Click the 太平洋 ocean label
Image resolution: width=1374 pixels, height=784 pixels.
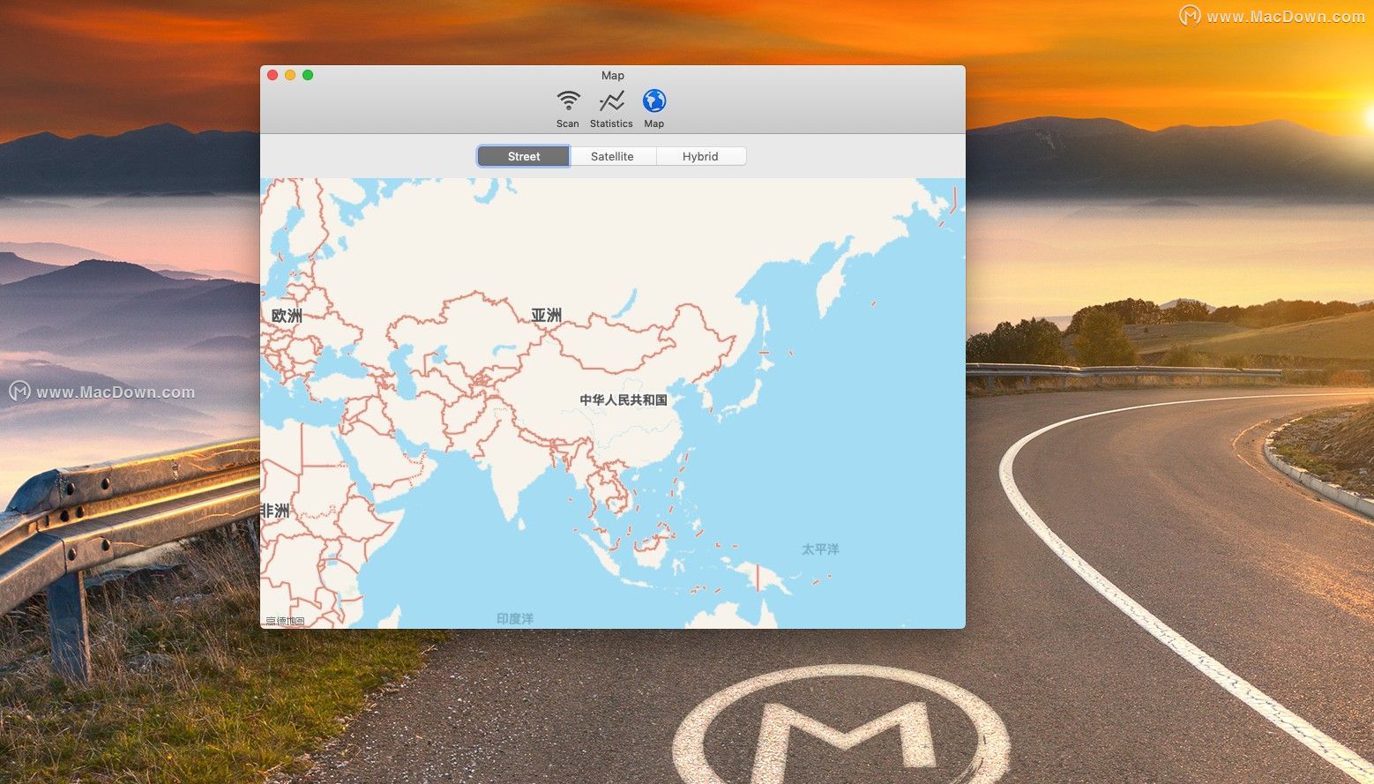coord(820,549)
